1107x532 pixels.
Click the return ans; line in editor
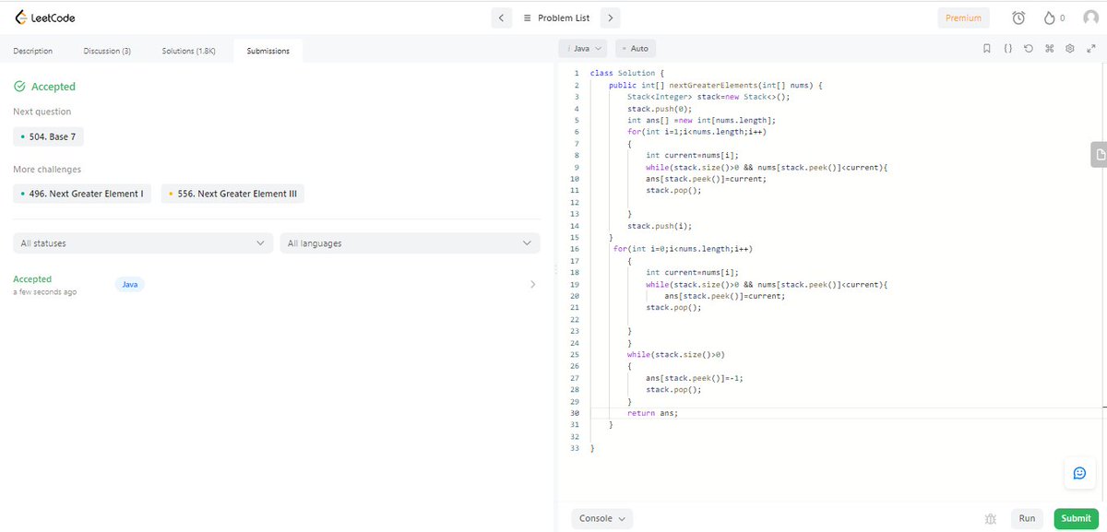coord(652,413)
